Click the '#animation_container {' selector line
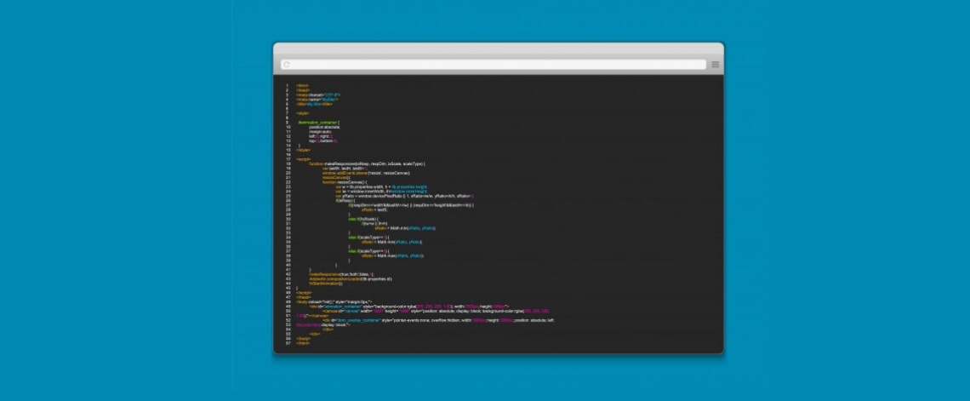Screen dimensions: 970x401 tap(318, 123)
